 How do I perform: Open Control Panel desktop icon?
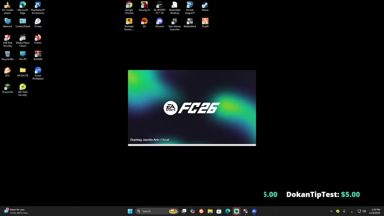[23, 23]
